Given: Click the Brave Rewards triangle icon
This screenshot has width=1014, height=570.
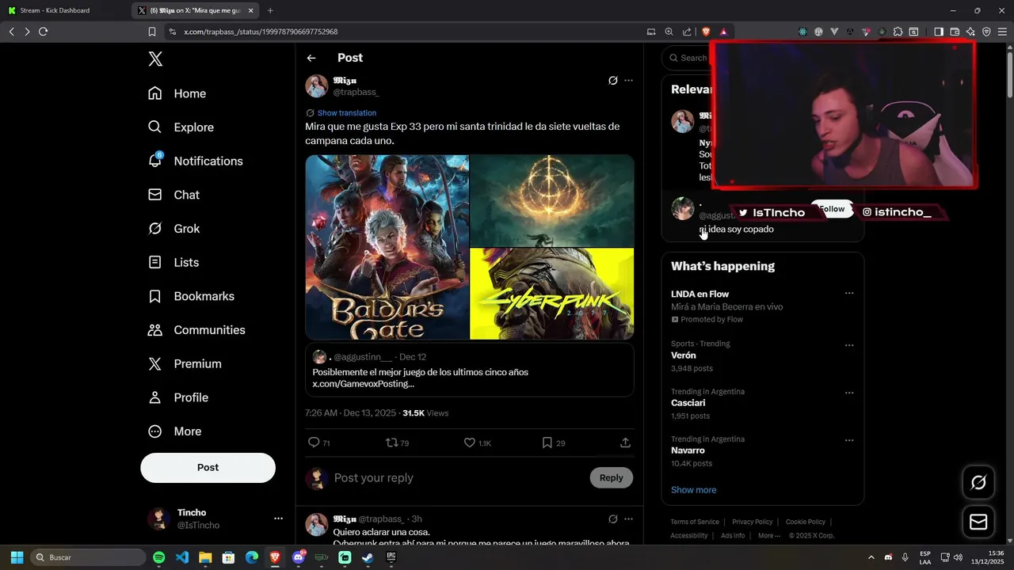Looking at the screenshot, I should point(724,32).
